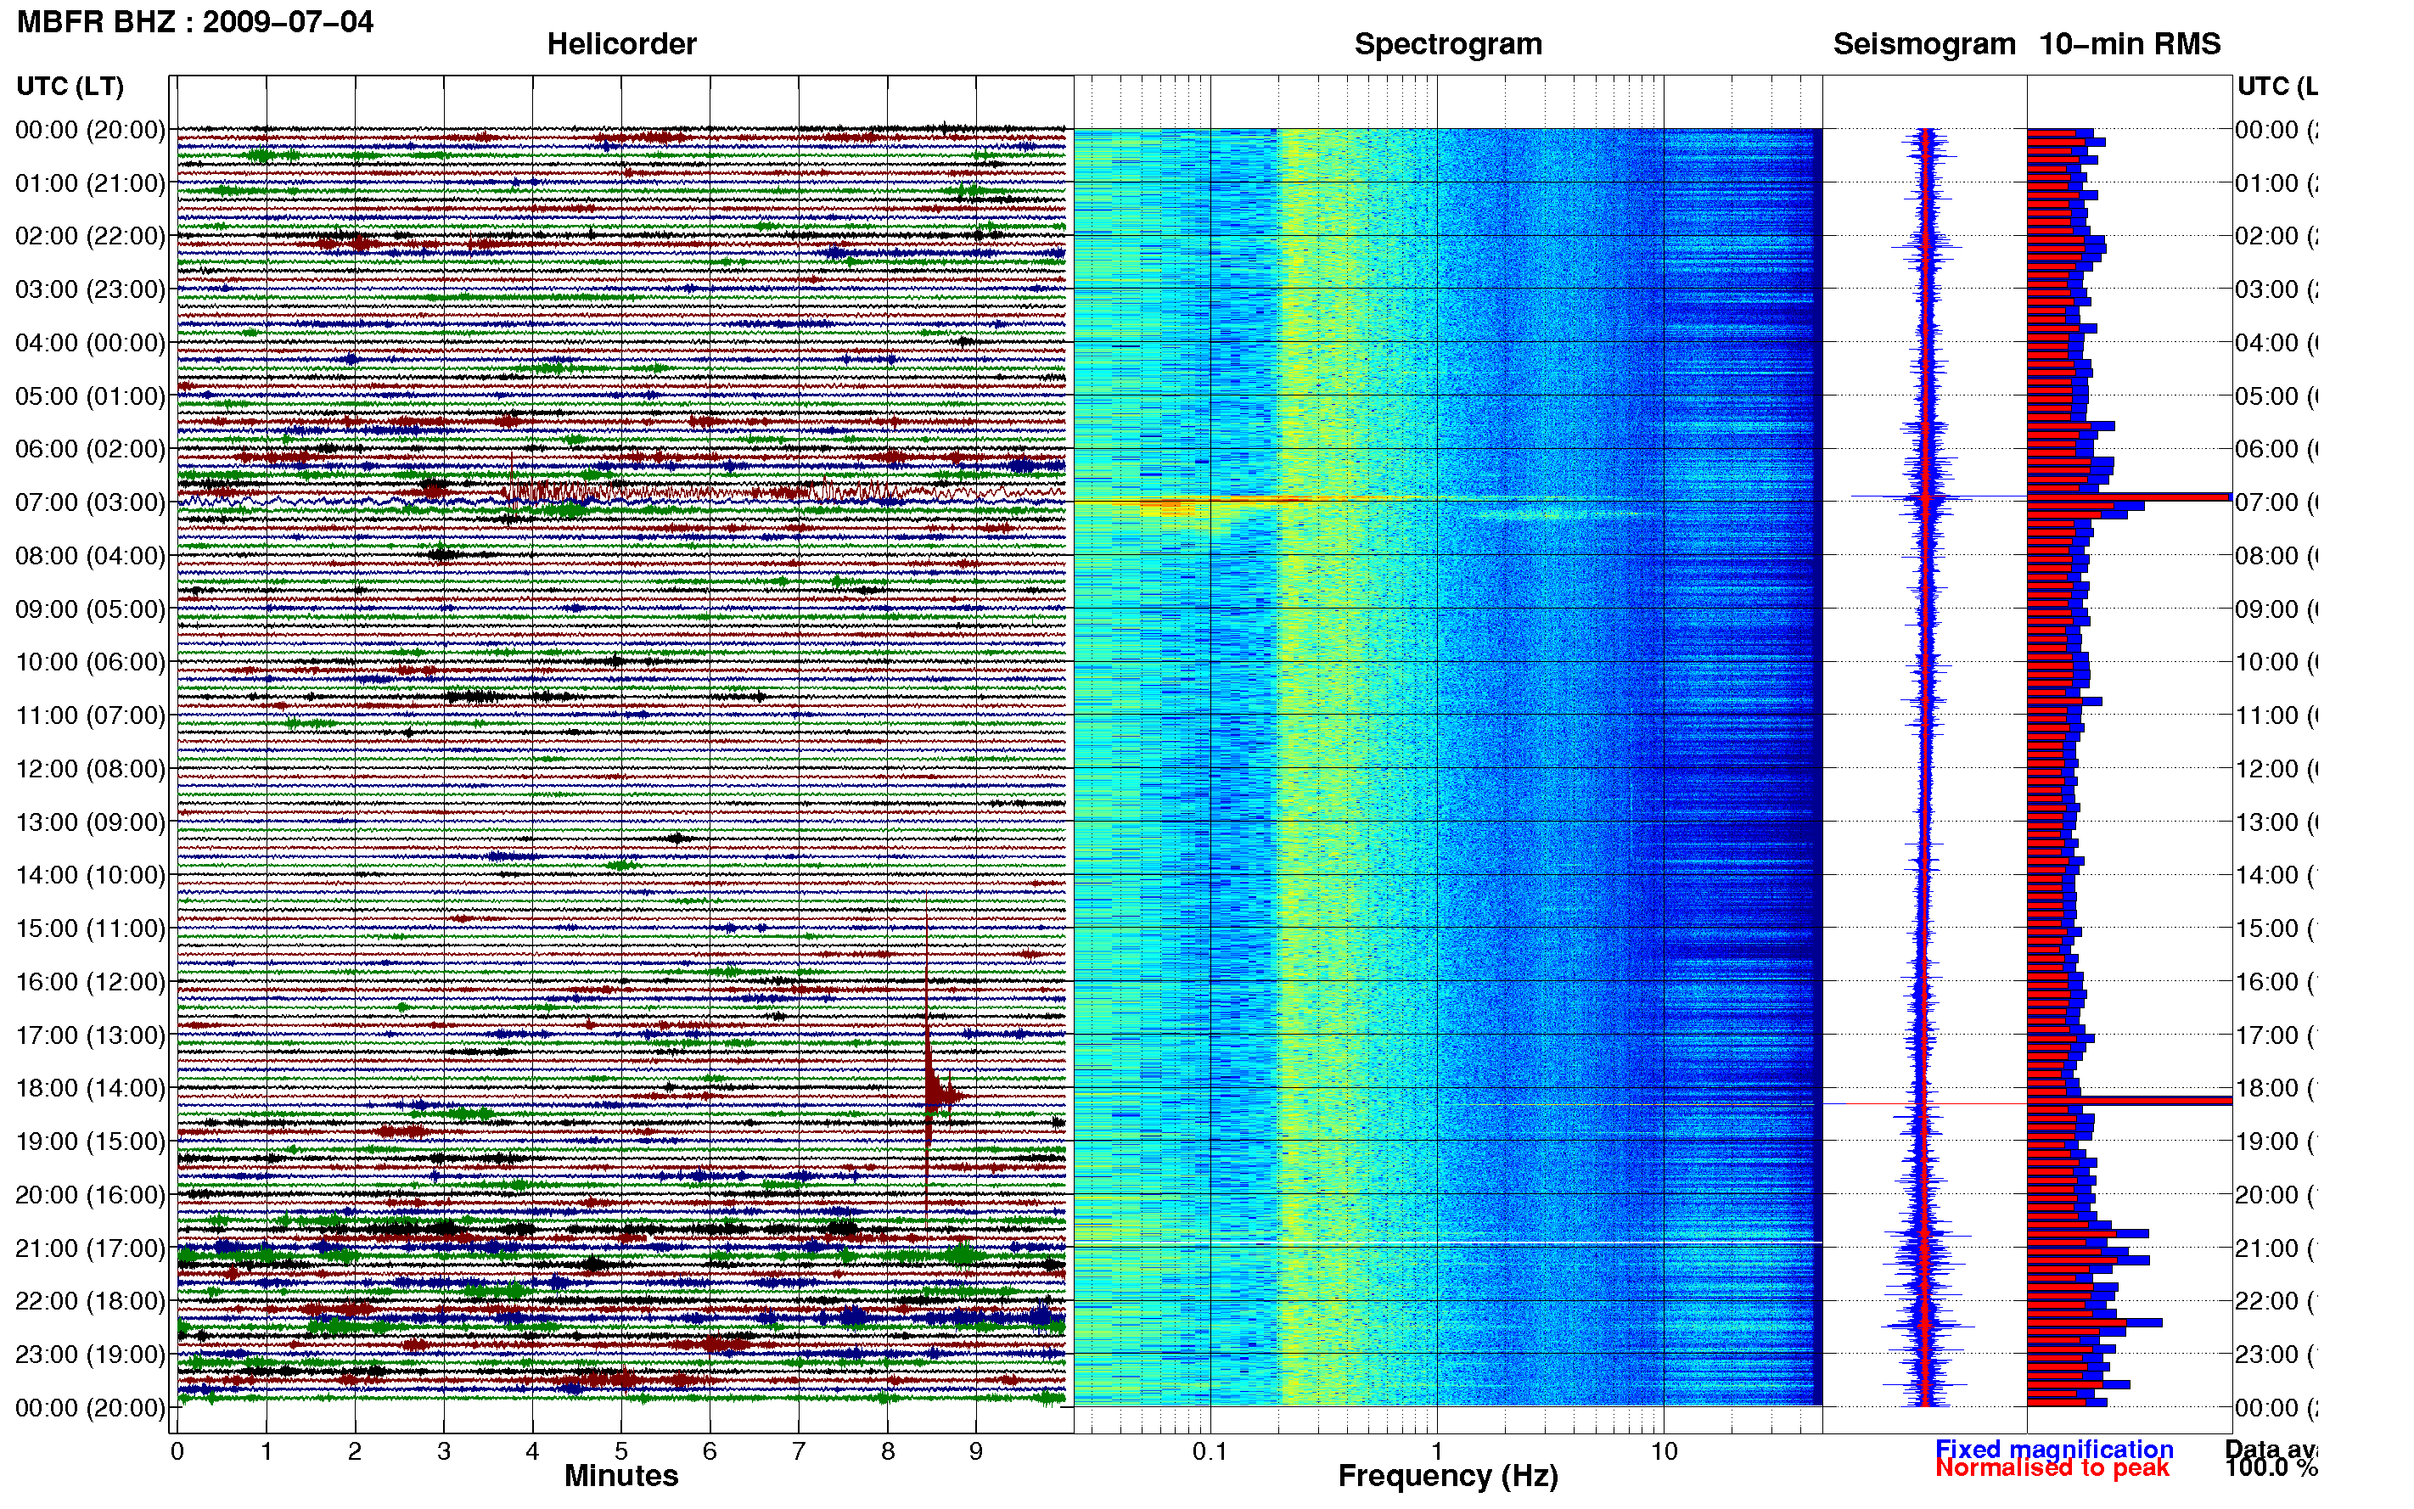Image resolution: width=2414 pixels, height=1509 pixels.
Task: Click the orange horizontal streak at 07:00 in spectrogram
Action: tap(1257, 500)
